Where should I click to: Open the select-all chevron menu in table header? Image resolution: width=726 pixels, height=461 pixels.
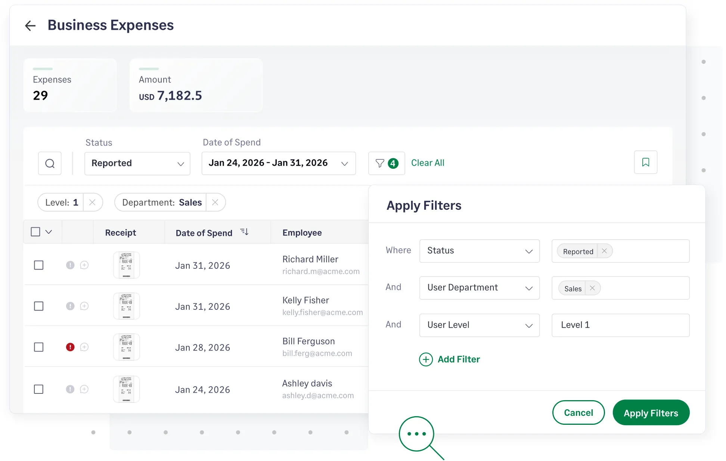point(49,231)
